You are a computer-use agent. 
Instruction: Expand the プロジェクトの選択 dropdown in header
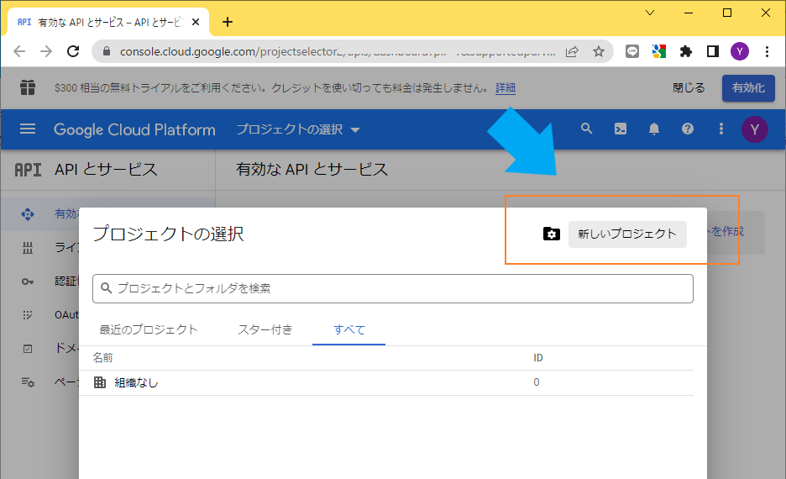tap(298, 129)
